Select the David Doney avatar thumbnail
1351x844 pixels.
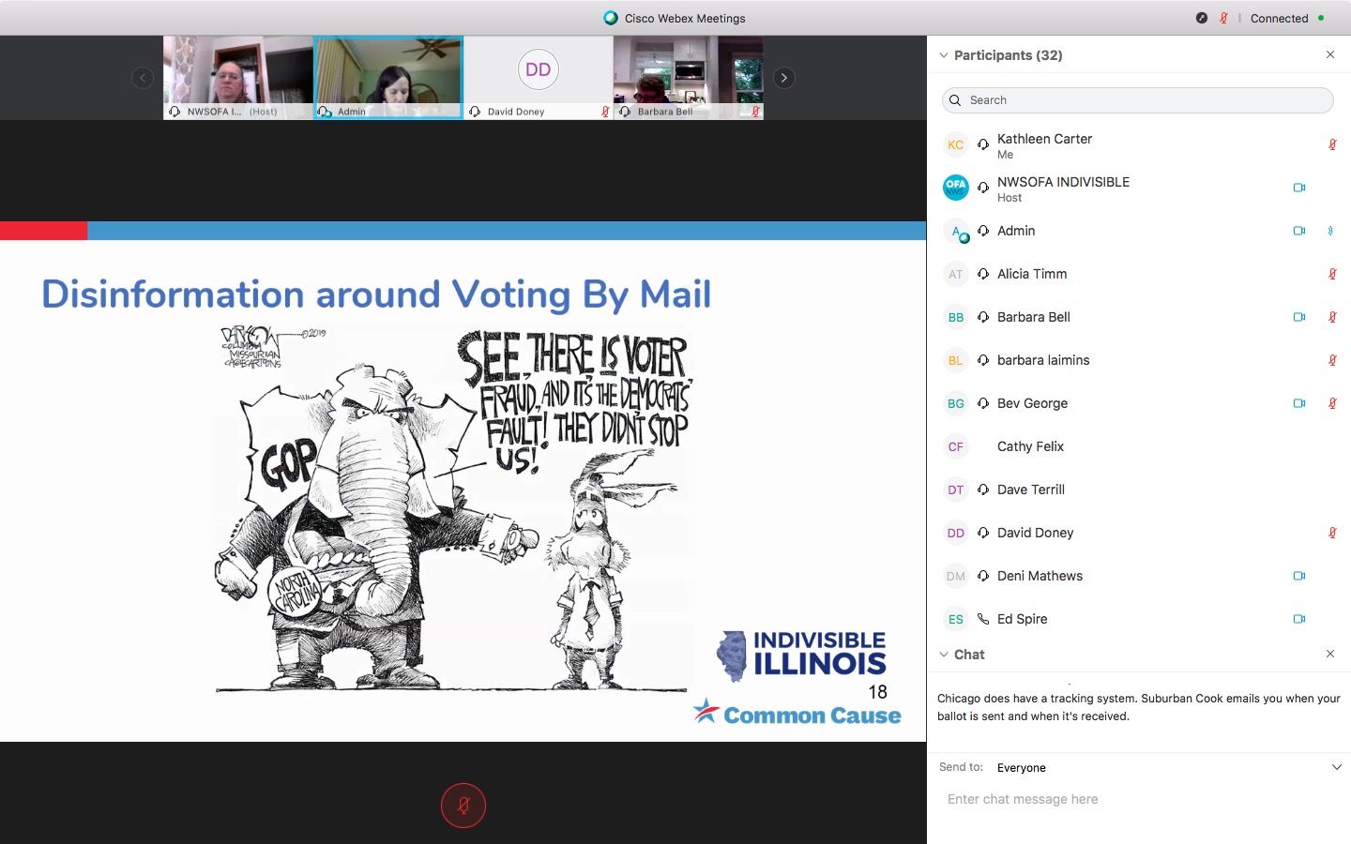pos(539,78)
